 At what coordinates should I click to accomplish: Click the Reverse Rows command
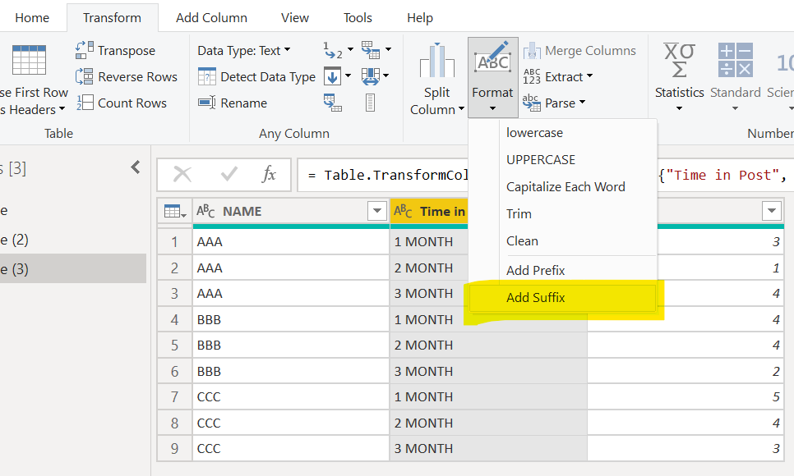[126, 76]
